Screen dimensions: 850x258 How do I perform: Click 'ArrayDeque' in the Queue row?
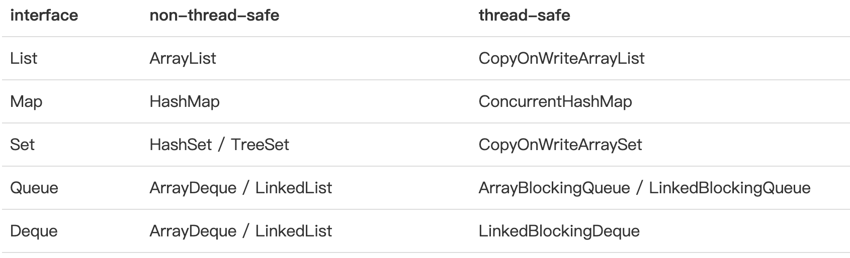[193, 188]
